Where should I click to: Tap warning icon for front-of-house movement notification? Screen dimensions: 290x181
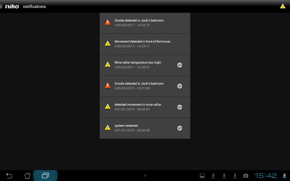[x=108, y=43]
